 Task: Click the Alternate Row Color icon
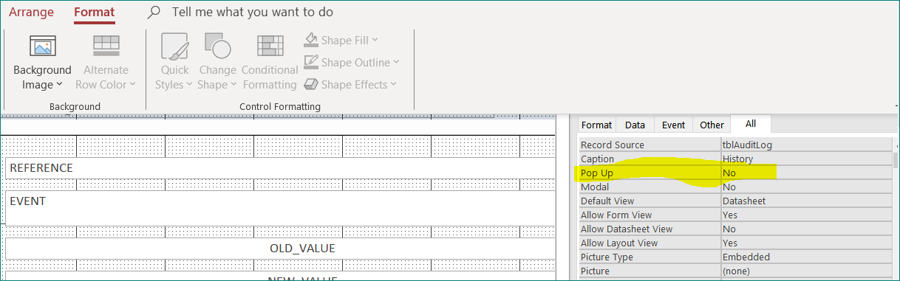pyautogui.click(x=106, y=46)
